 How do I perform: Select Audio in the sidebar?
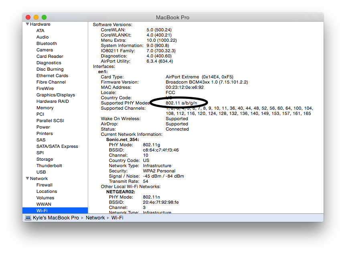coord(42,37)
